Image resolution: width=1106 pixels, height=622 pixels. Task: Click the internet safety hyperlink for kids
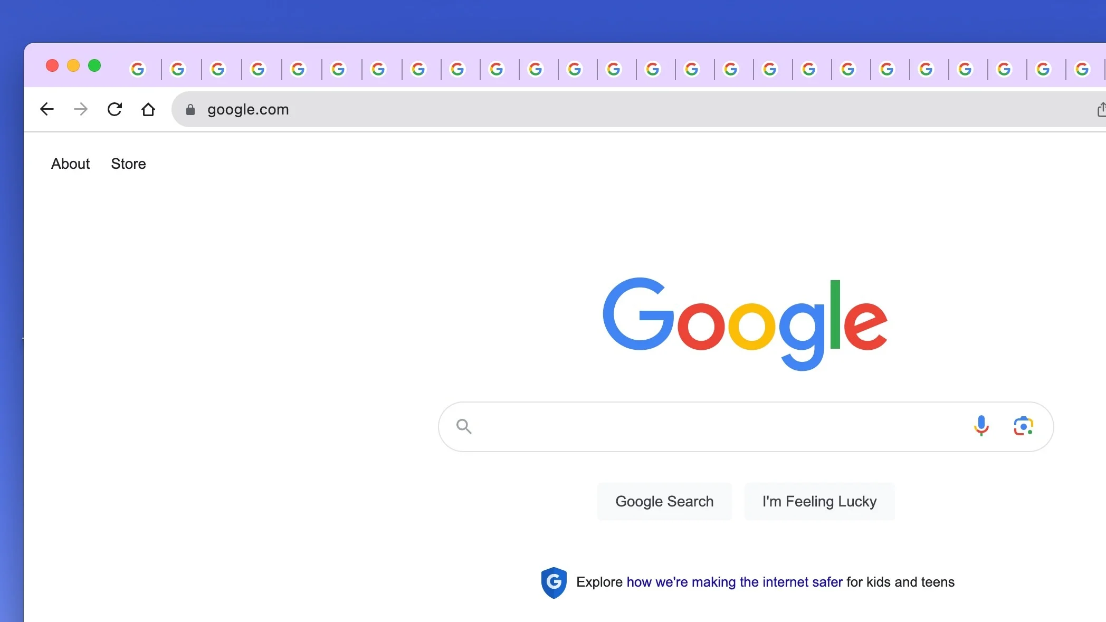click(x=734, y=582)
